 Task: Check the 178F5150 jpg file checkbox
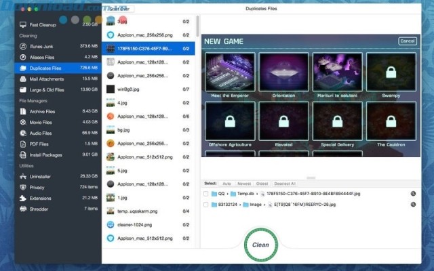click(x=205, y=194)
